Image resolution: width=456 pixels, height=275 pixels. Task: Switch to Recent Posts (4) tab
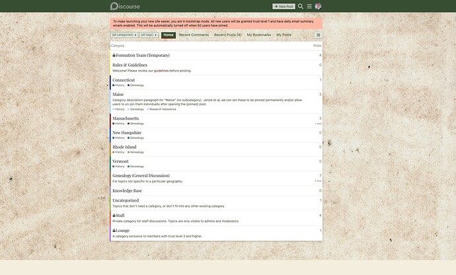pyautogui.click(x=228, y=35)
